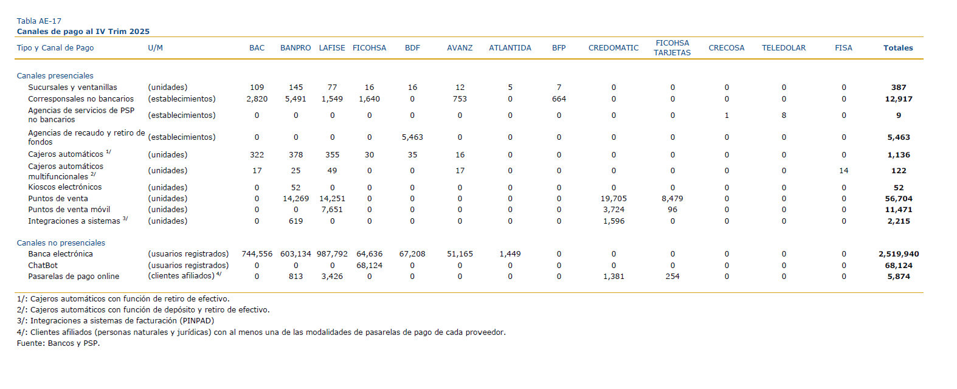Select the 'Tipo y Canal de Pago' header

click(x=55, y=48)
